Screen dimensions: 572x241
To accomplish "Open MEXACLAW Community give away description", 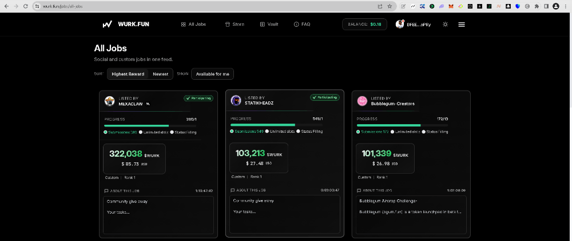I will [158, 215].
